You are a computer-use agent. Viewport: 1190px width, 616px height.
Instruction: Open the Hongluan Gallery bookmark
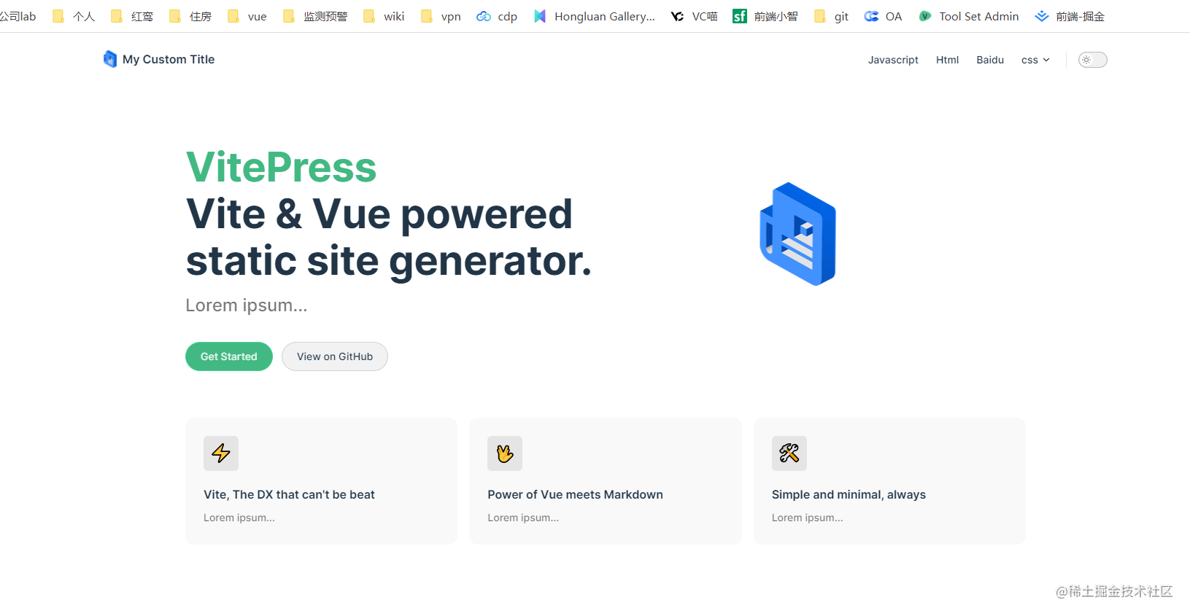point(594,16)
